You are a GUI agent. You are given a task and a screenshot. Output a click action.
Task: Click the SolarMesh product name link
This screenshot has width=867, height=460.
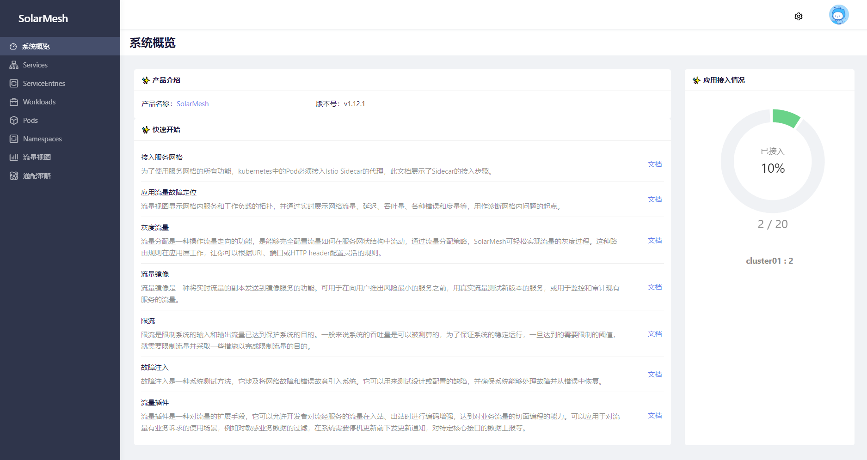192,104
